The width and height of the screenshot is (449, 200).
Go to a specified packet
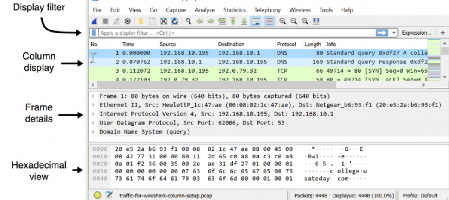(x=222, y=21)
